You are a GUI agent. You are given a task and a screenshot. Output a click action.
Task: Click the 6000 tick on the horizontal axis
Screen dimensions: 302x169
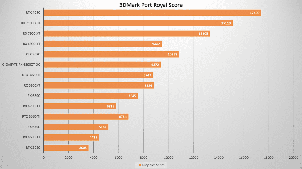119,158
